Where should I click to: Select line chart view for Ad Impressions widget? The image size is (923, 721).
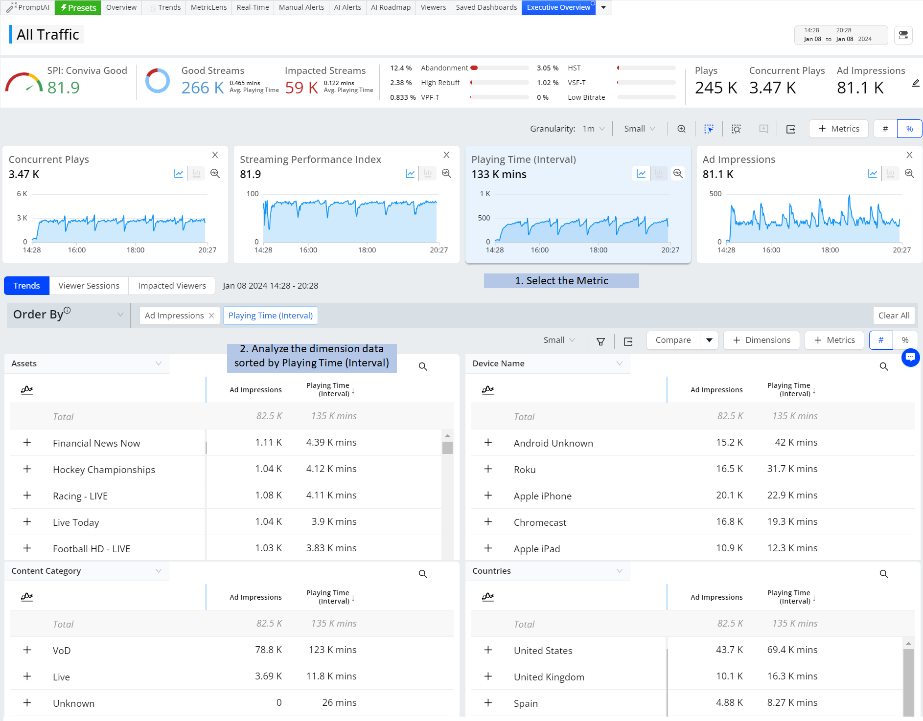click(x=873, y=174)
